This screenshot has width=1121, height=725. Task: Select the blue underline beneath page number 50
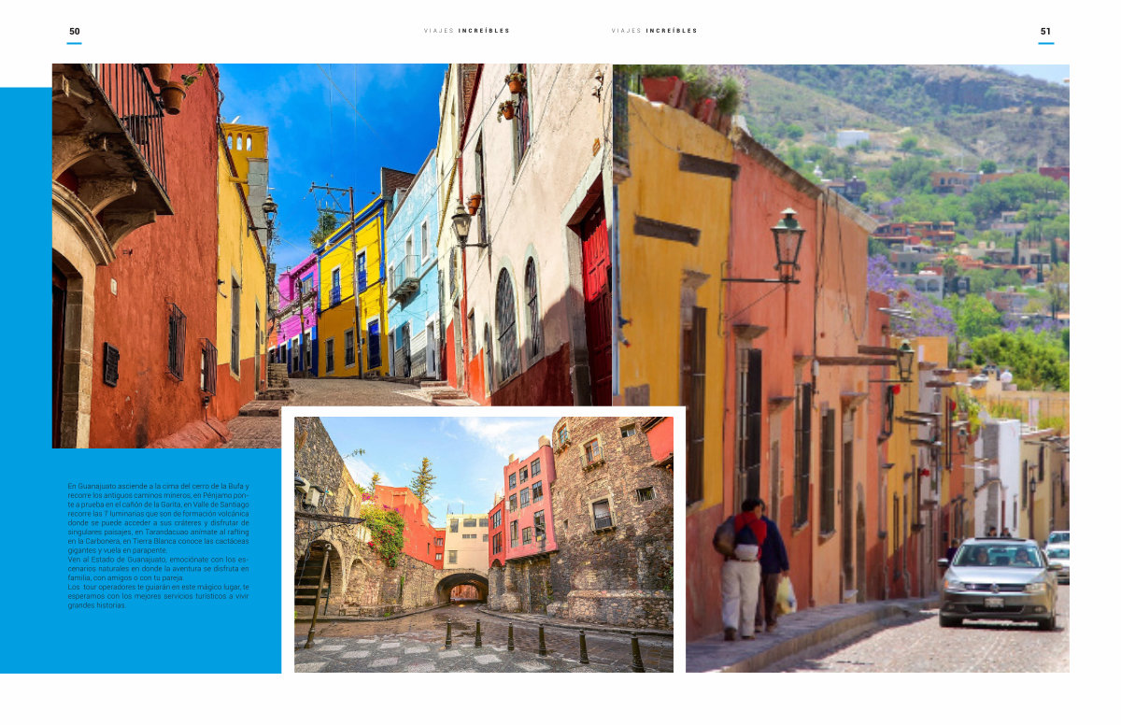click(75, 43)
